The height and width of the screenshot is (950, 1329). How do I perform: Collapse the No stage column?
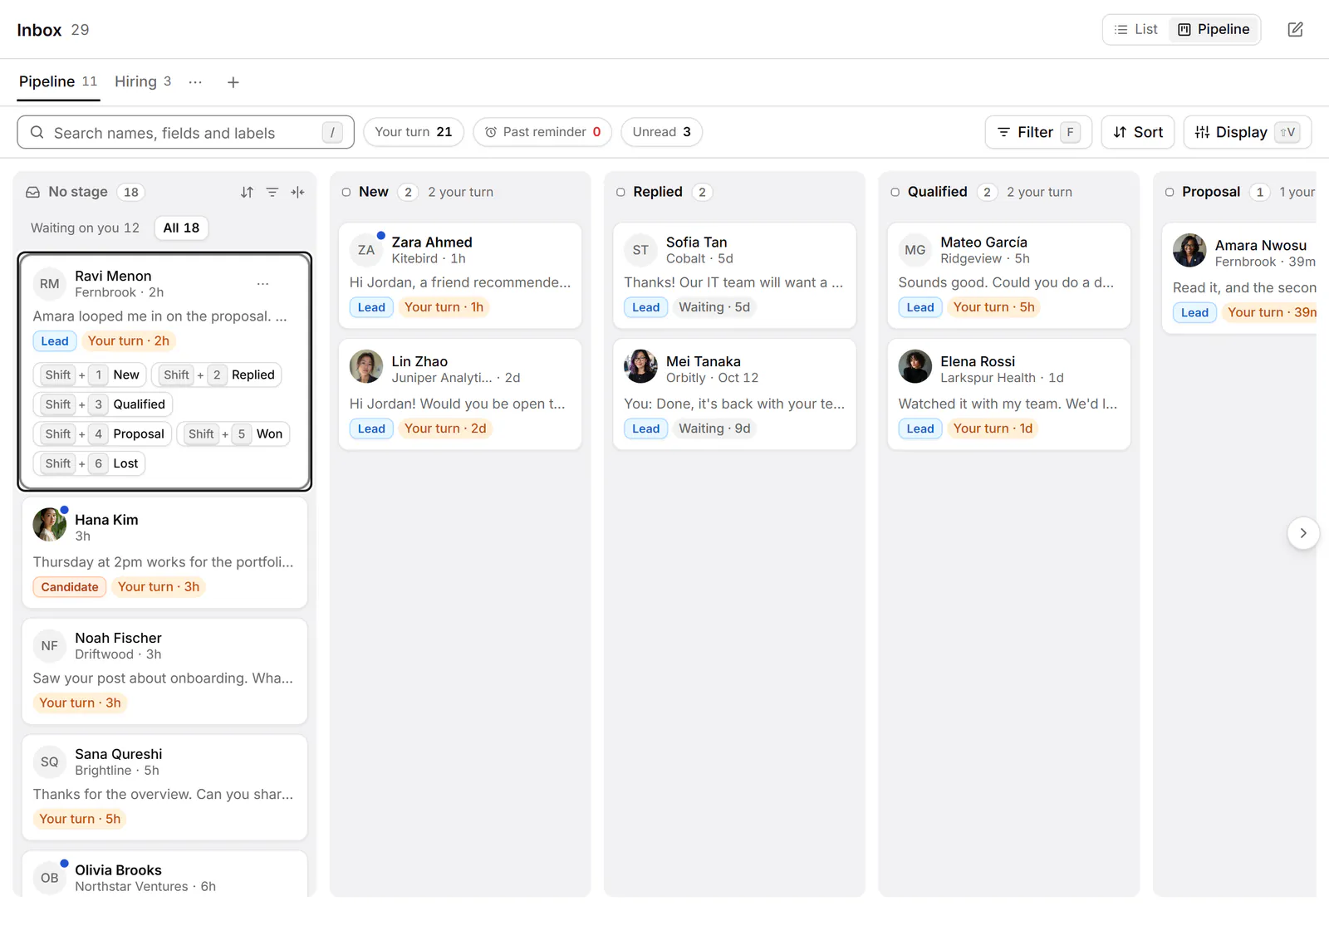click(x=297, y=192)
